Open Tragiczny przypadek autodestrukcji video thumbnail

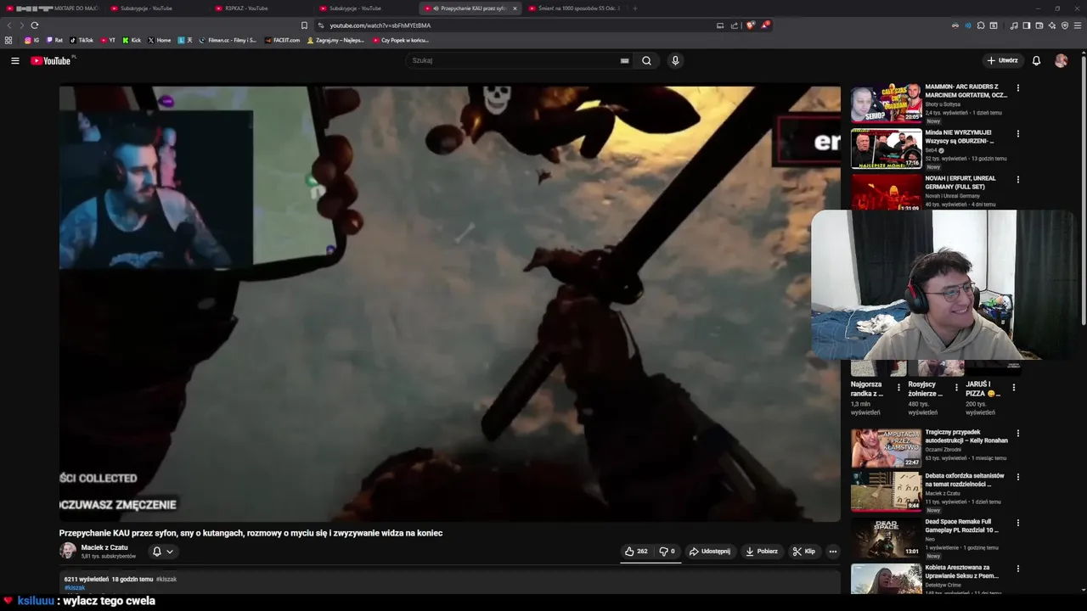pyautogui.click(x=886, y=448)
